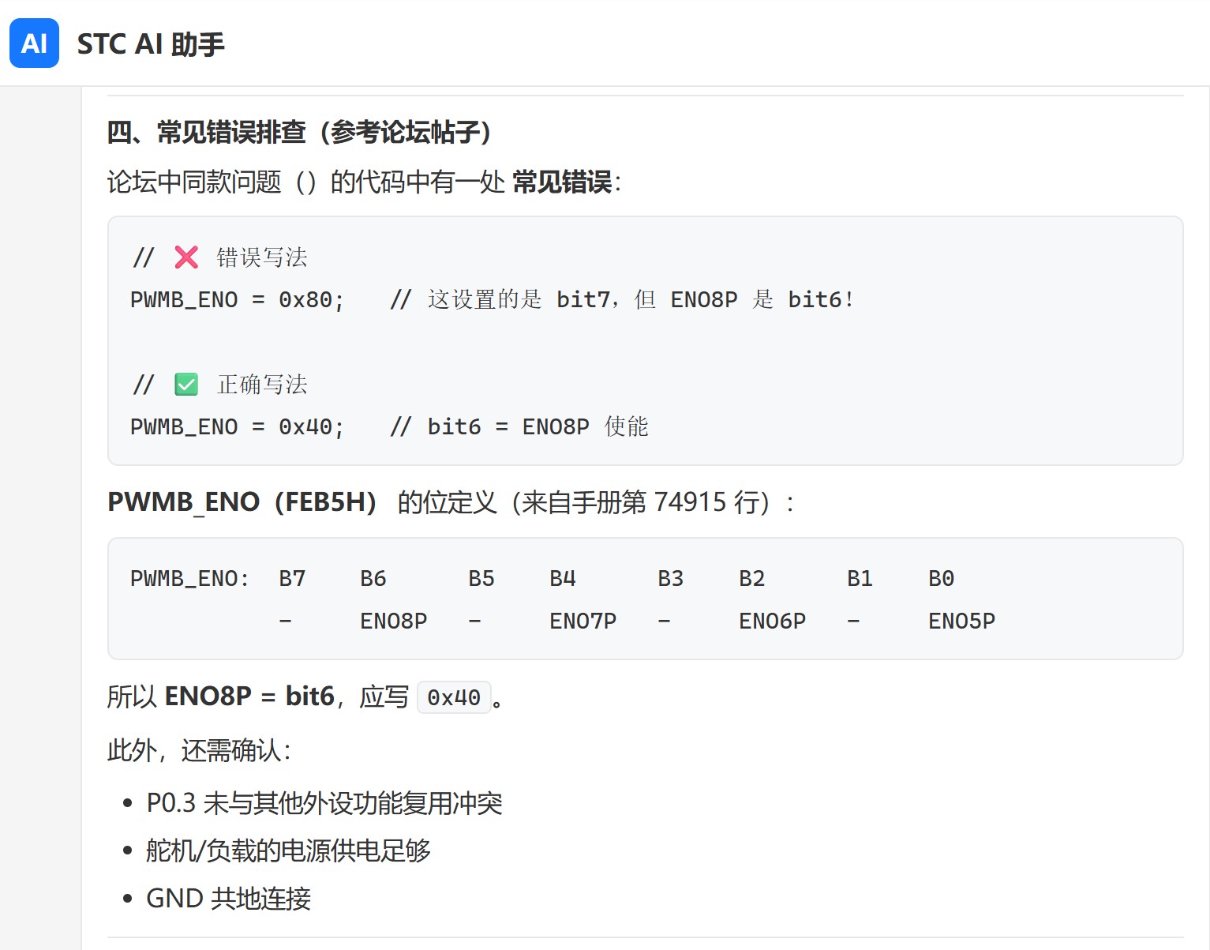Click comment 错误写法
The height and width of the screenshot is (950, 1210).
[x=262, y=257]
